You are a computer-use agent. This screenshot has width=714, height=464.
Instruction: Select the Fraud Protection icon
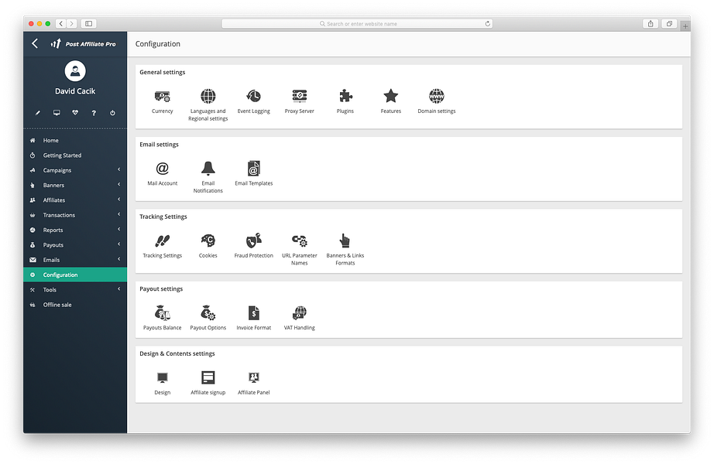pos(253,241)
